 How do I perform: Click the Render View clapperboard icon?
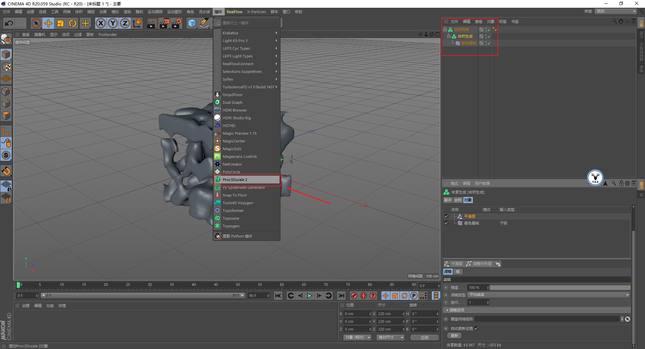click(152, 23)
